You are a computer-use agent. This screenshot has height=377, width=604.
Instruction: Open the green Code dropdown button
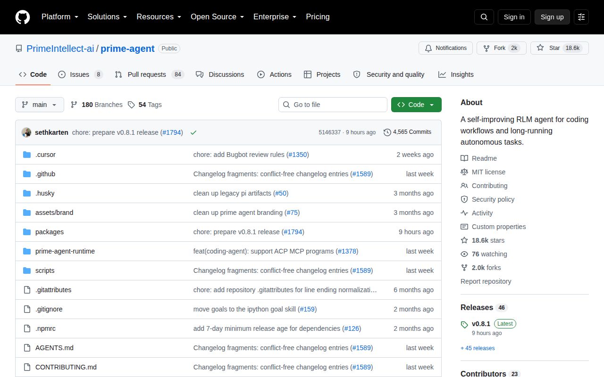click(416, 105)
